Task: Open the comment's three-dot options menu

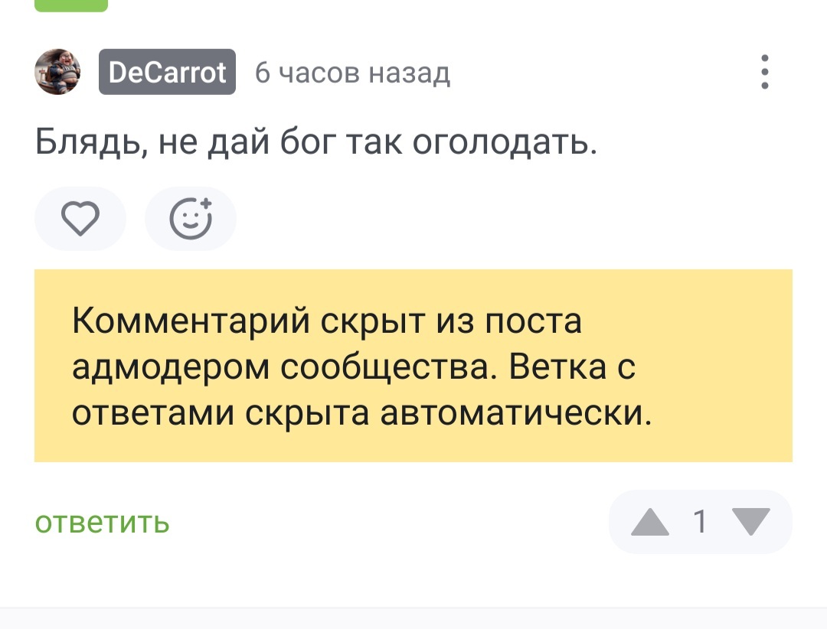Action: [x=764, y=73]
